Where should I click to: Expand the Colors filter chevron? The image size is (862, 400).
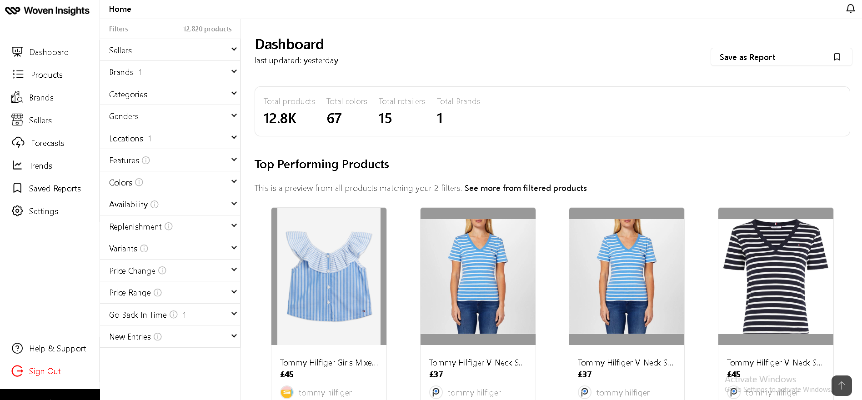pos(234,182)
